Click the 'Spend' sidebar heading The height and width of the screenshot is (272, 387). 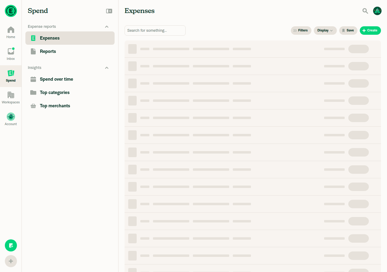38,11
